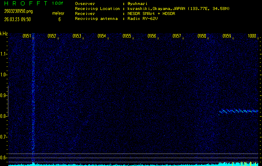The height and width of the screenshot is (166, 262).
Task: Click the meteor count value 6
Action: tap(60, 20)
